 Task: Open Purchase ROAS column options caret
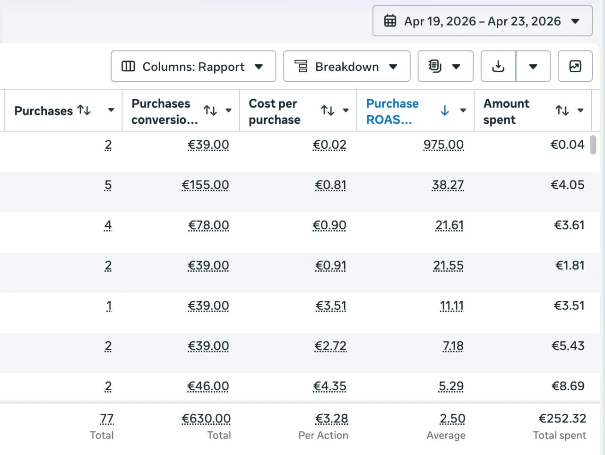pyautogui.click(x=463, y=110)
